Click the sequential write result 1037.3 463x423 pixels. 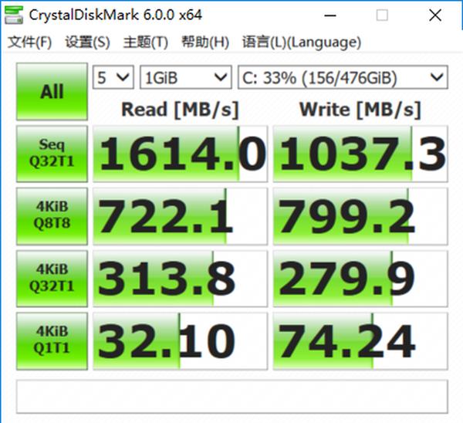pos(360,154)
